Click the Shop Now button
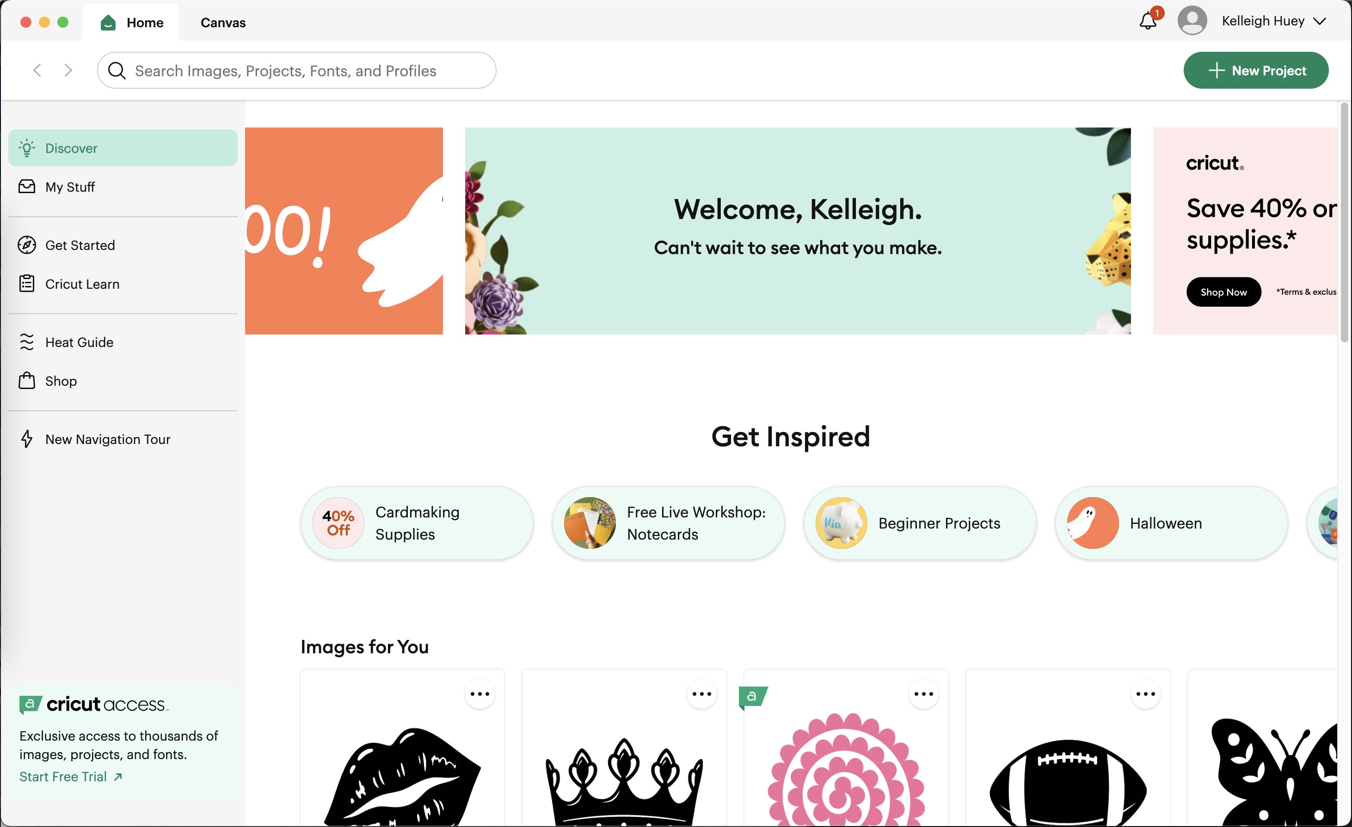Image resolution: width=1352 pixels, height=827 pixels. click(1223, 292)
